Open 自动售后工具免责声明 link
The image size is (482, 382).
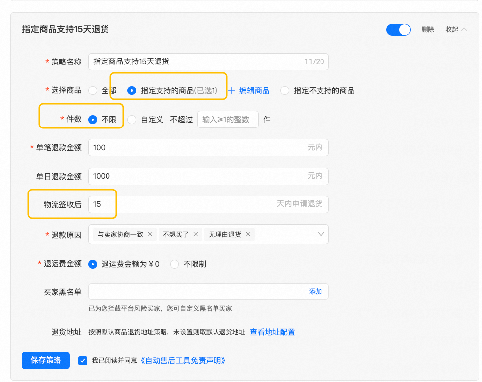pyautogui.click(x=183, y=361)
